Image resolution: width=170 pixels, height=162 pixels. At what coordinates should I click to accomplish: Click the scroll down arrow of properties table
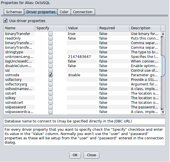[x=163, y=112]
